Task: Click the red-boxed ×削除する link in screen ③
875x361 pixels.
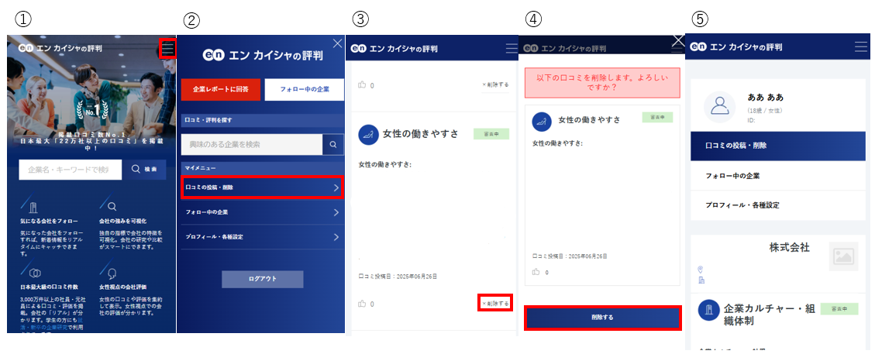Action: tap(495, 304)
